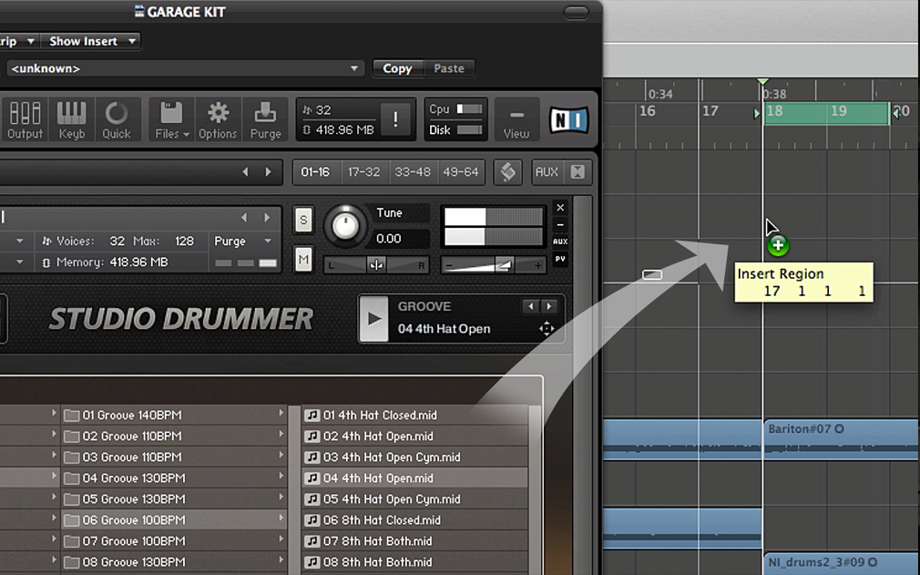Select the NI_drums2_3#09 region

pyautogui.click(x=842, y=563)
